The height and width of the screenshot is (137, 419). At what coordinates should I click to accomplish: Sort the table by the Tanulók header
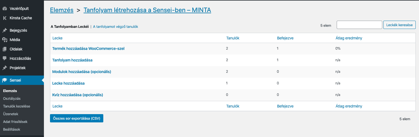point(233,38)
